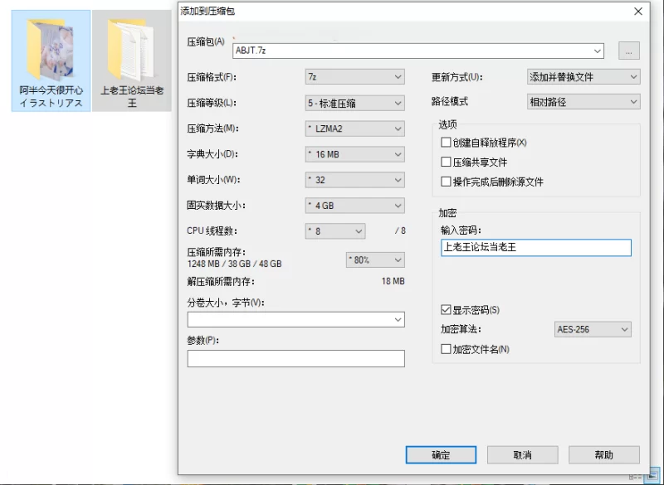Click inside the 输入密码 password field
The height and width of the screenshot is (485, 664).
point(535,247)
